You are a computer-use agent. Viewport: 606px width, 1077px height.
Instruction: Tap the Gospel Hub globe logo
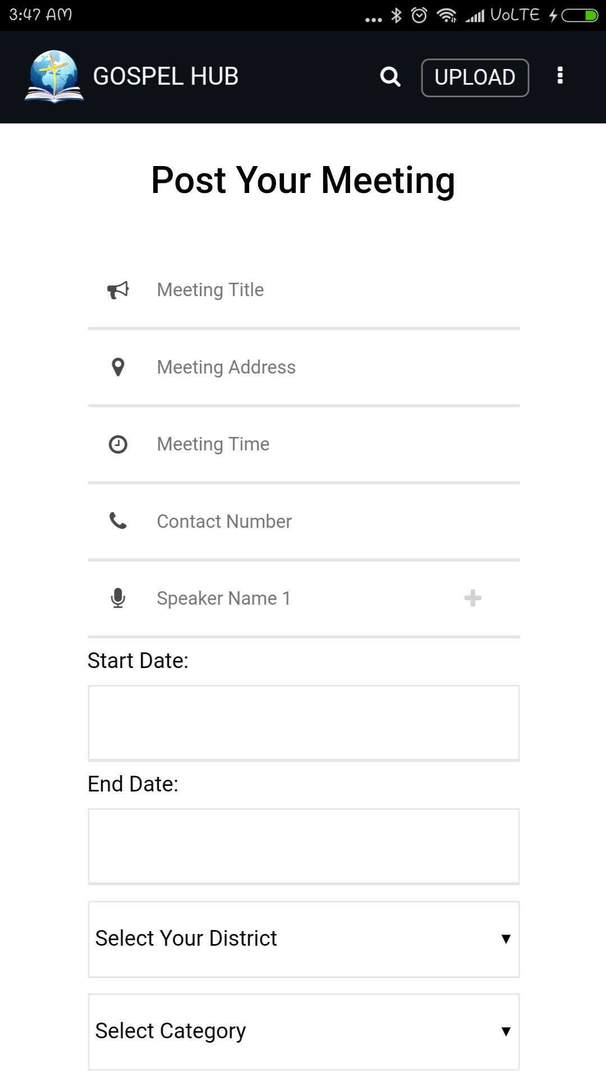point(54,77)
